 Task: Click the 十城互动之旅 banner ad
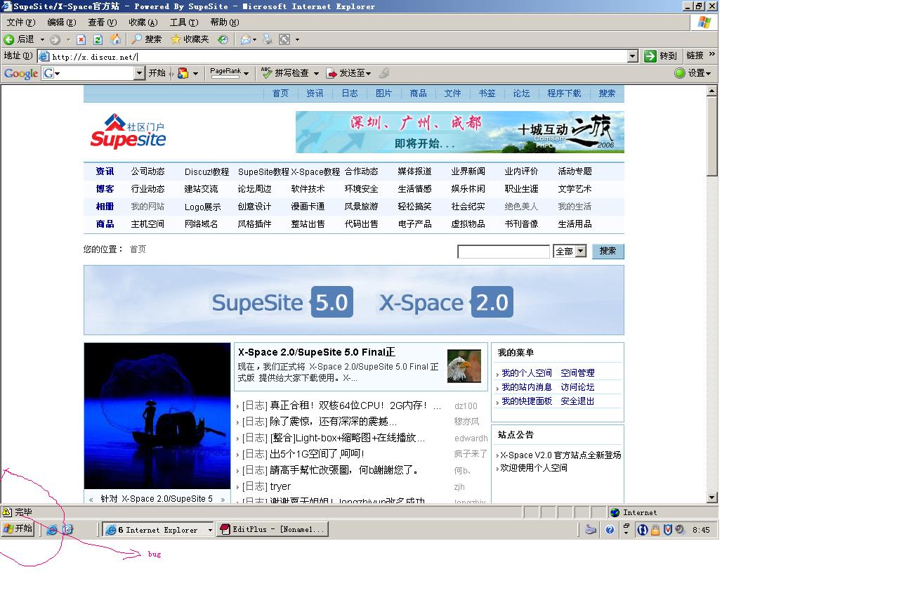pyautogui.click(x=459, y=132)
